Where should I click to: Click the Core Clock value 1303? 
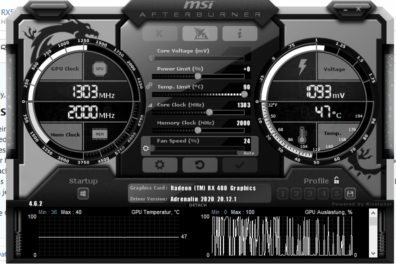pos(243,105)
